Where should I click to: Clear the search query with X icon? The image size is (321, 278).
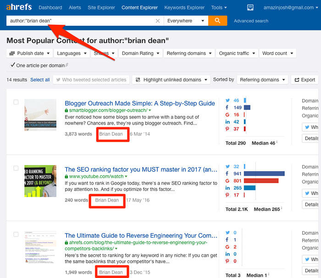click(158, 21)
